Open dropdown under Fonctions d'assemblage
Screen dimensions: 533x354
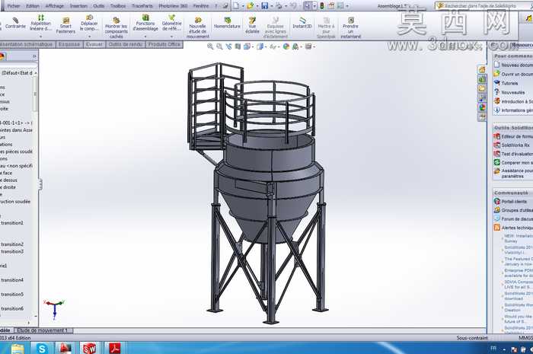pyautogui.click(x=145, y=36)
